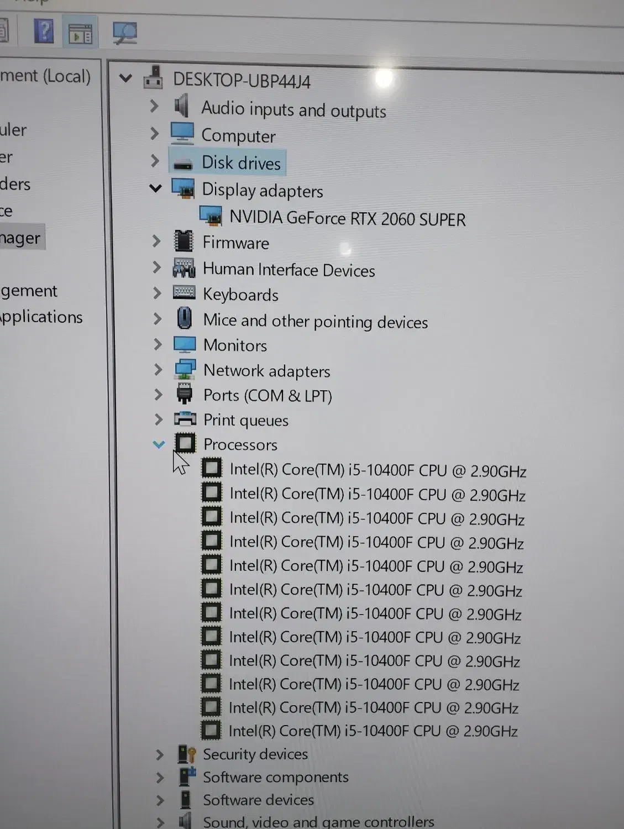This screenshot has height=829, width=624.
Task: Select the Disk drives label
Action: point(242,162)
